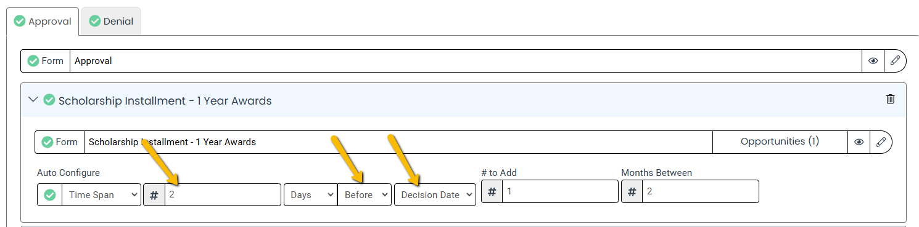Viewport: 919px width, 227px height.
Task: Edit Scholarship Installment form with pencil icon
Action: pos(881,141)
